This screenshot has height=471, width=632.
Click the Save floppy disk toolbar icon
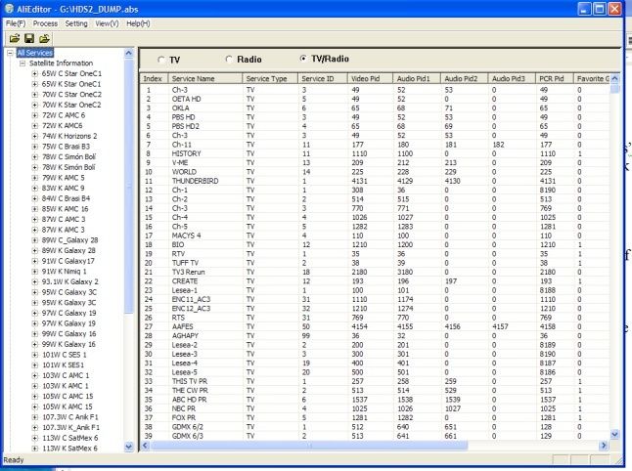[29, 39]
